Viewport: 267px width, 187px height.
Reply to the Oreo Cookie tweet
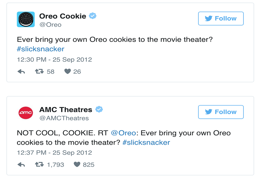point(21,72)
